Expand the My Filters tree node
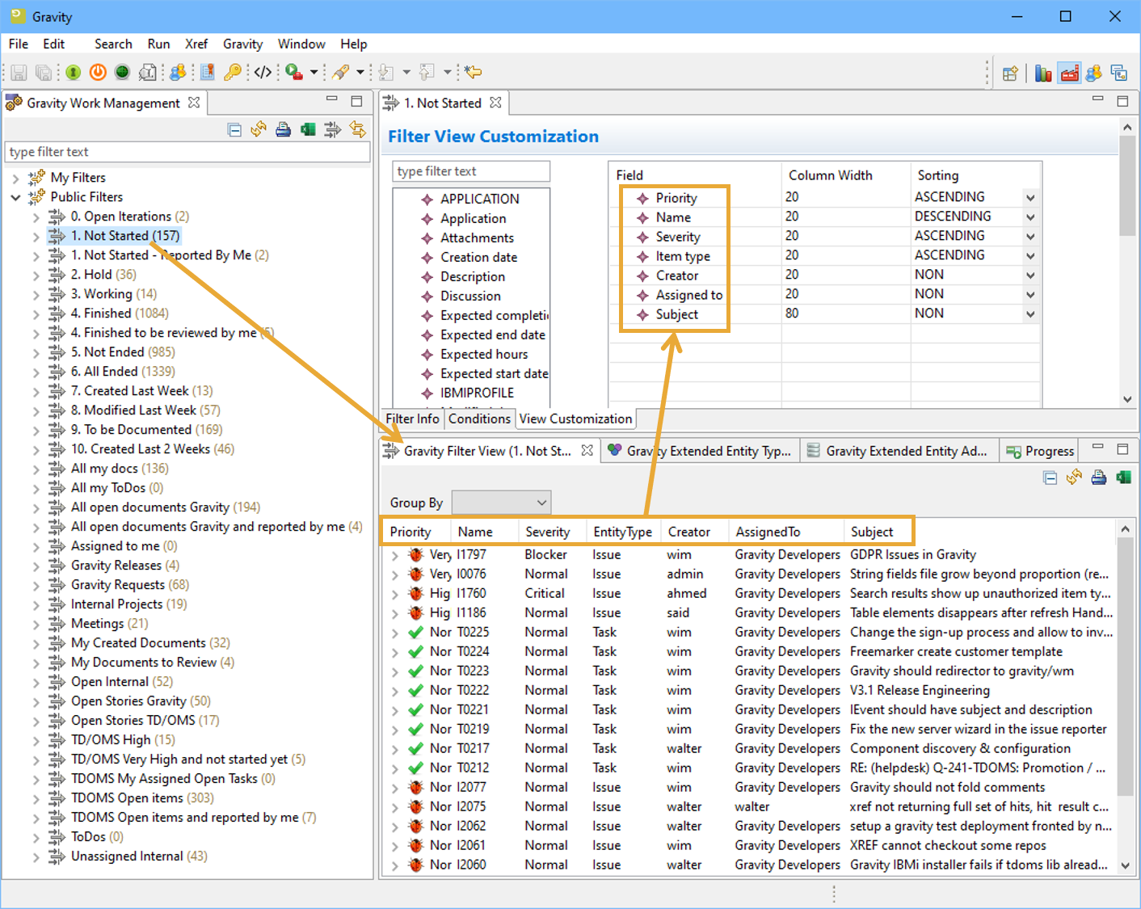The image size is (1141, 909). [16, 178]
